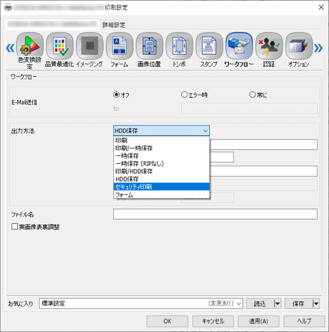Image resolution: width=329 pixels, height=332 pixels.
Task: Open the お気に入り 標準設定 dropdown
Action: tap(141, 303)
